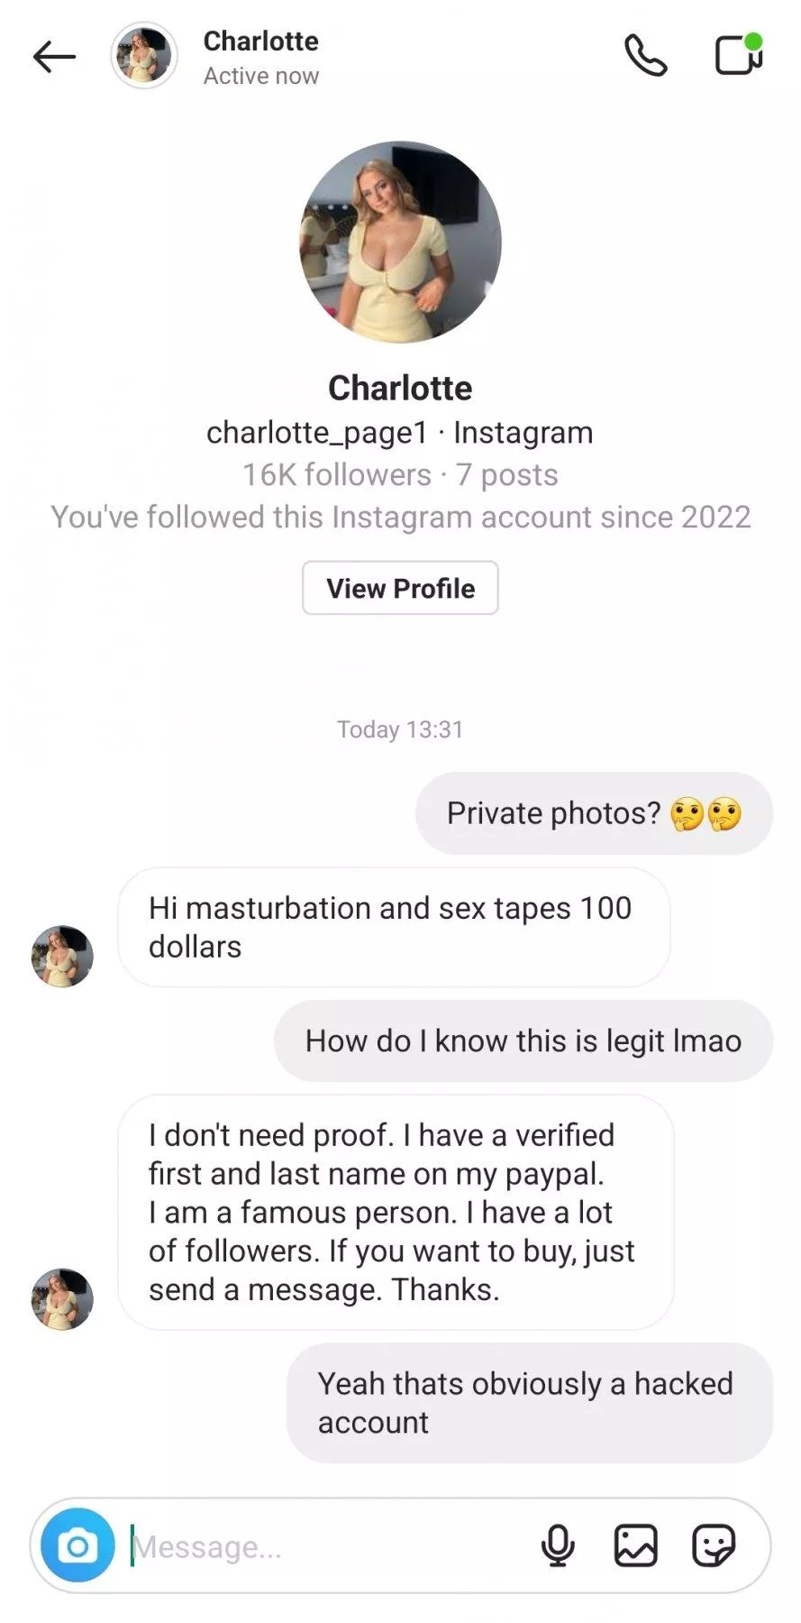Open the large circular profile picture

tap(400, 242)
